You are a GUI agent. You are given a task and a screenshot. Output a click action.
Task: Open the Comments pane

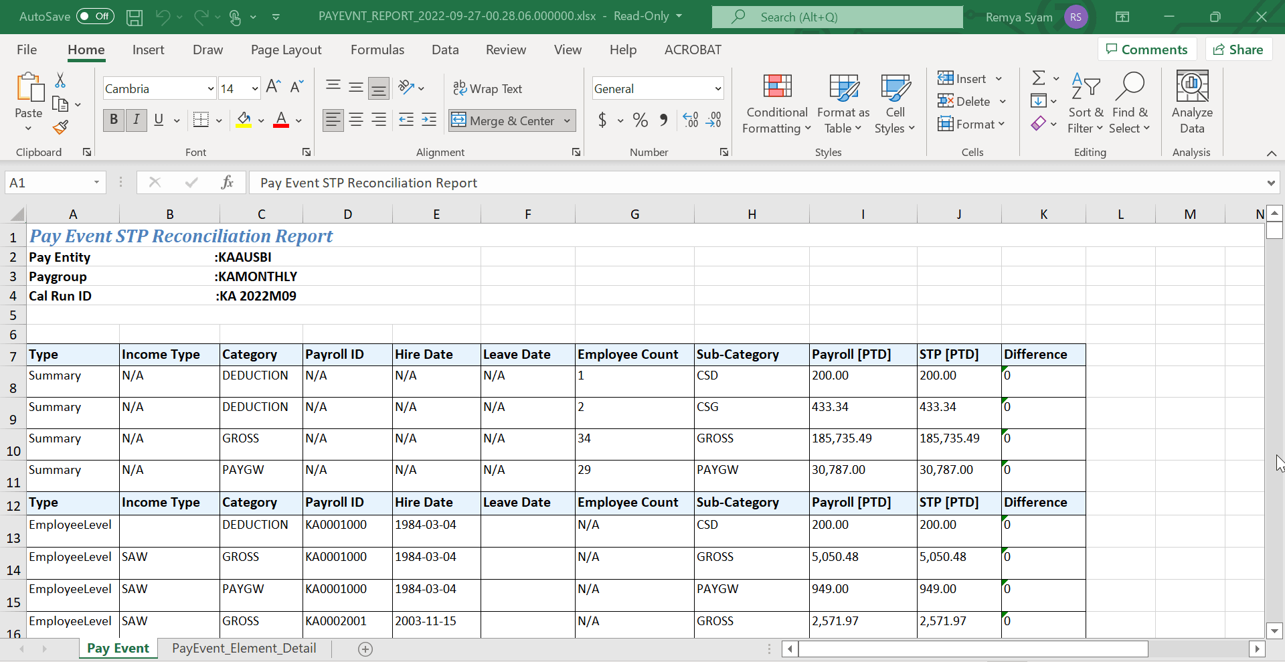[1146, 49]
